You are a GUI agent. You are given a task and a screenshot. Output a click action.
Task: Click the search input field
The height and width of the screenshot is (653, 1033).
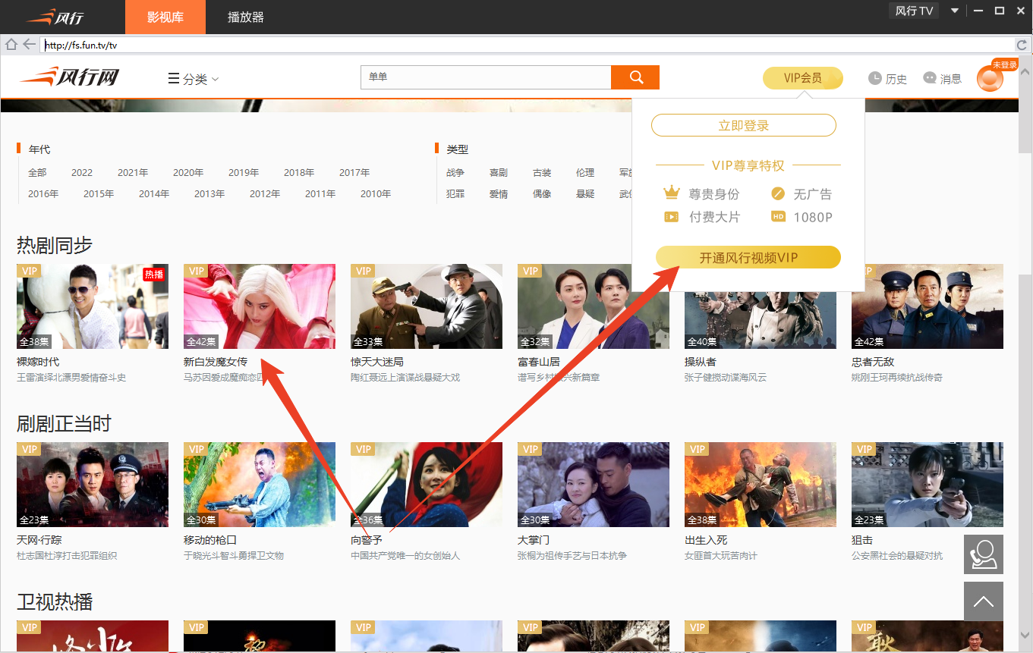point(486,77)
